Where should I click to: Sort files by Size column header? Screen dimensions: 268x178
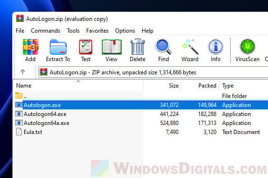point(162,86)
